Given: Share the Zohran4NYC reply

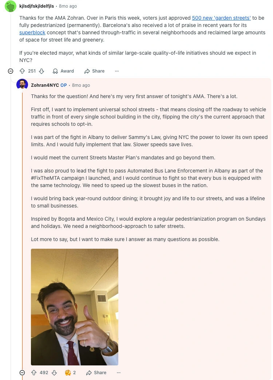Looking at the screenshot, I should (96, 373).
